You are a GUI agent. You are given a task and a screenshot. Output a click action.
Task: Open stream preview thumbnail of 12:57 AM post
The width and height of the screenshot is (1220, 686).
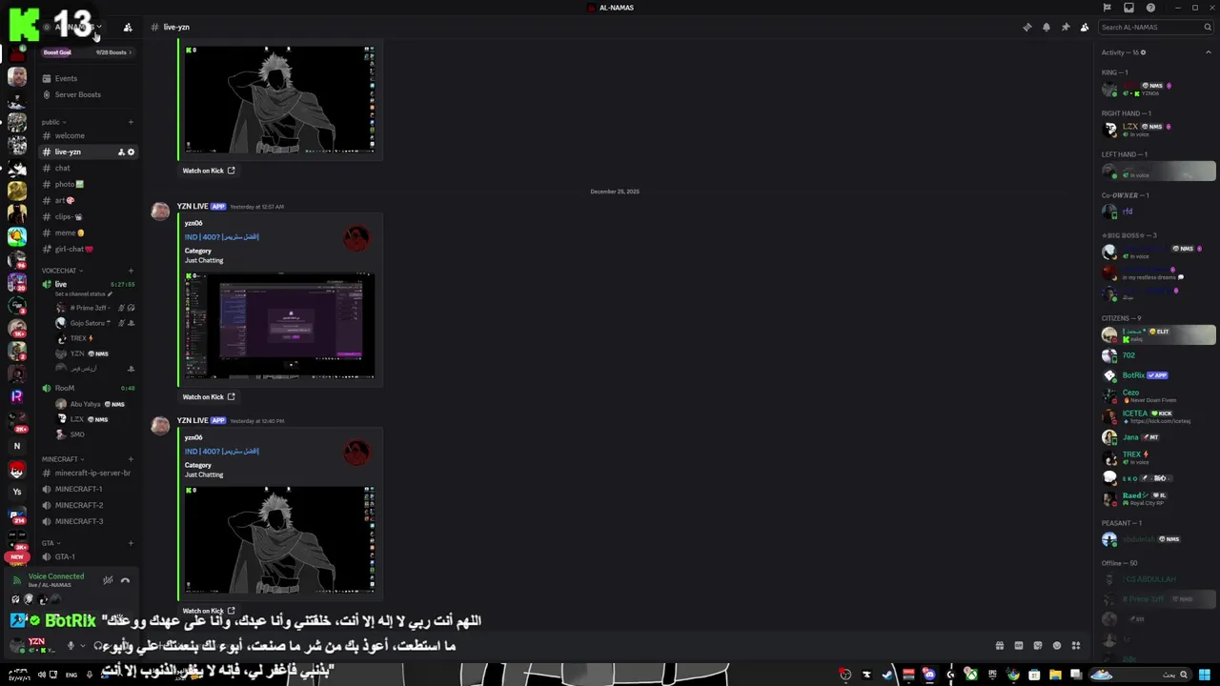(x=279, y=325)
